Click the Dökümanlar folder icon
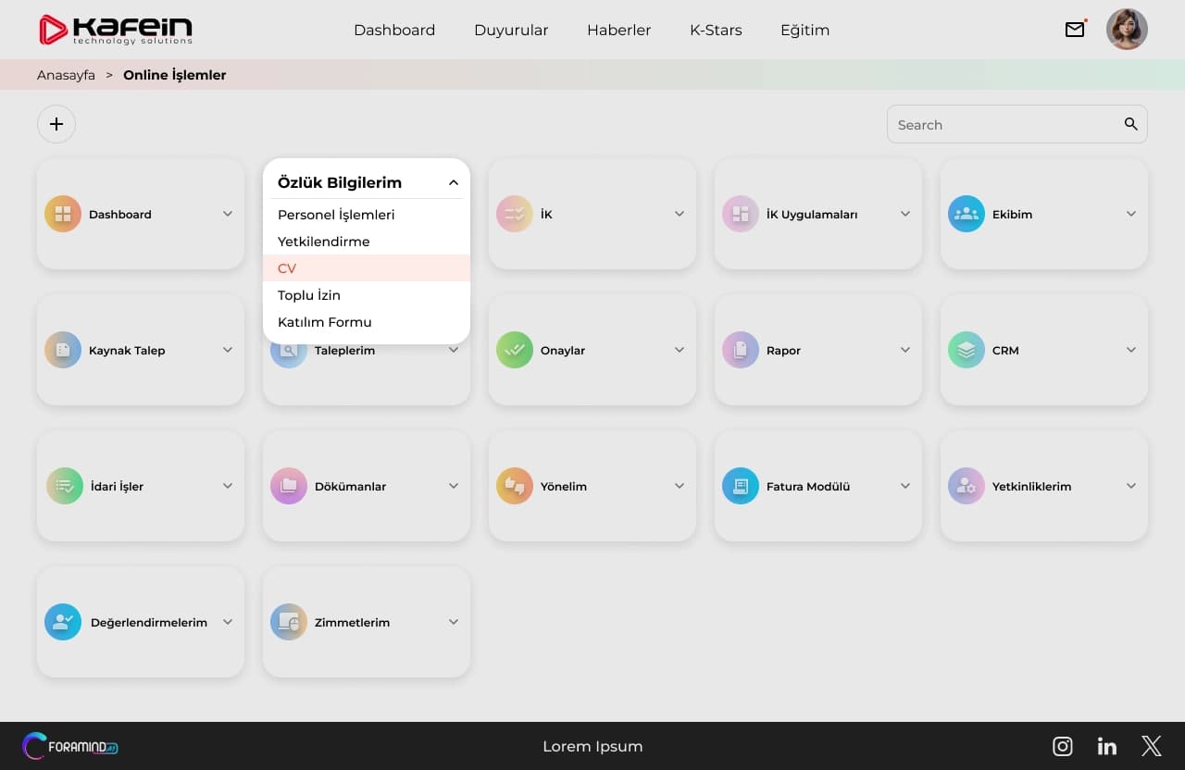 (x=289, y=486)
